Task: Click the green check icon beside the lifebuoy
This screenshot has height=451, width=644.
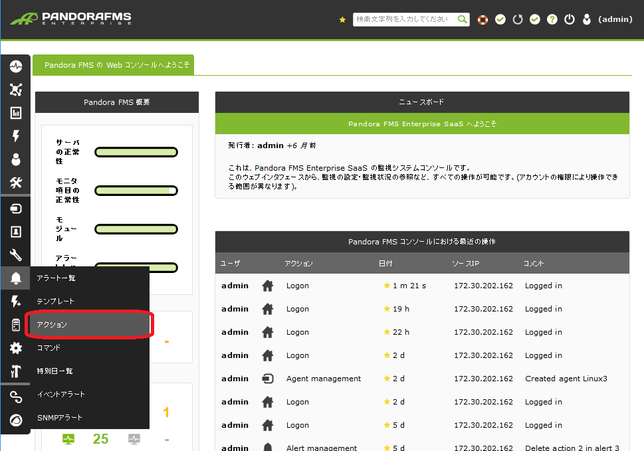Action: point(500,19)
